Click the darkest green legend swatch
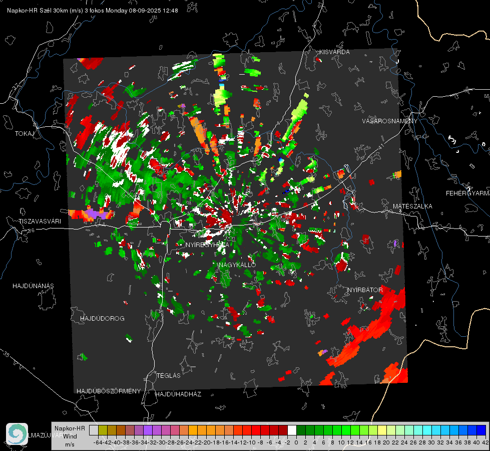The width and height of the screenshot is (490, 451). click(301, 430)
